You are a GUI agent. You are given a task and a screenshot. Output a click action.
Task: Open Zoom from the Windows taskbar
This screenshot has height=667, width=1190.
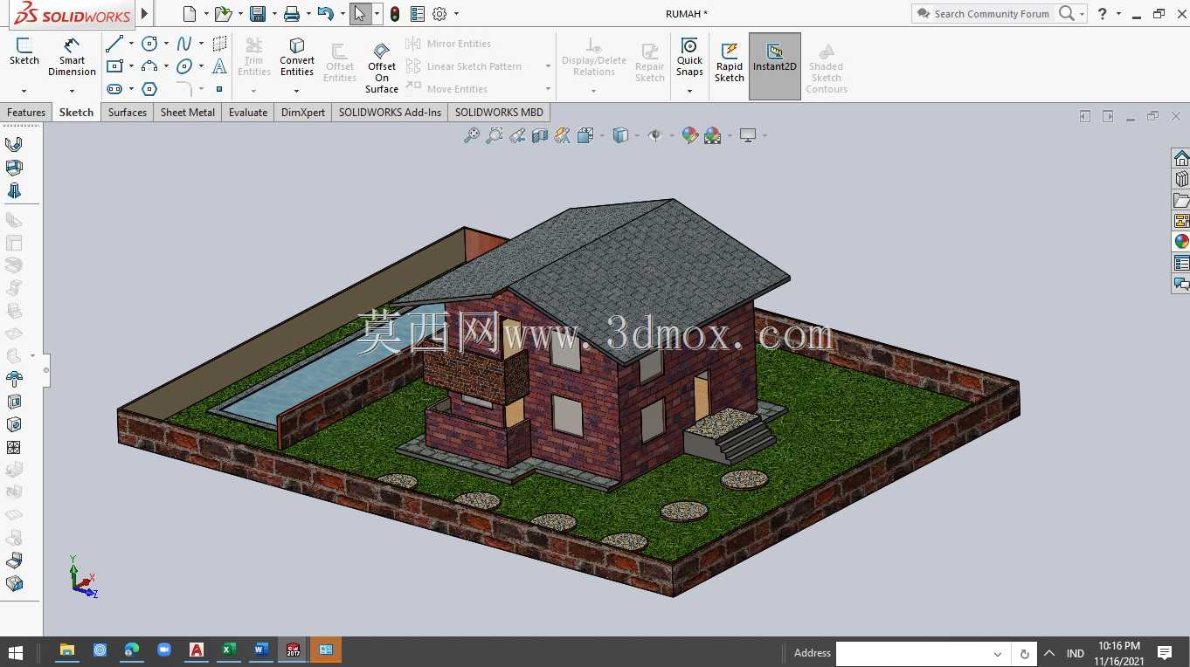click(x=164, y=650)
